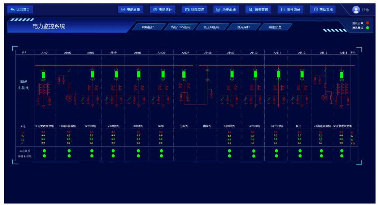Image resolution: width=378 pixels, height=205 pixels.
Task: Toggle the AH03 circuit breaker
Action: pos(92,75)
